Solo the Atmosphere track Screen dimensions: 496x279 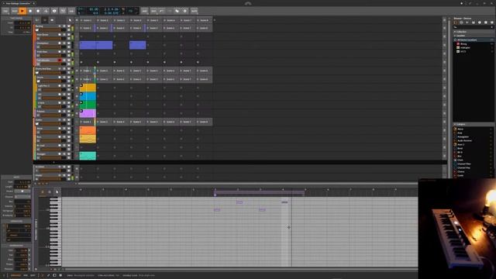click(x=64, y=43)
